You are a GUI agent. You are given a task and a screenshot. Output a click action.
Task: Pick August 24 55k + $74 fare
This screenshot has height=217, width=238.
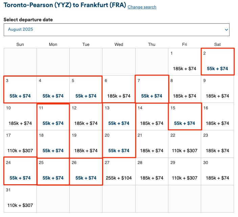(20, 178)
